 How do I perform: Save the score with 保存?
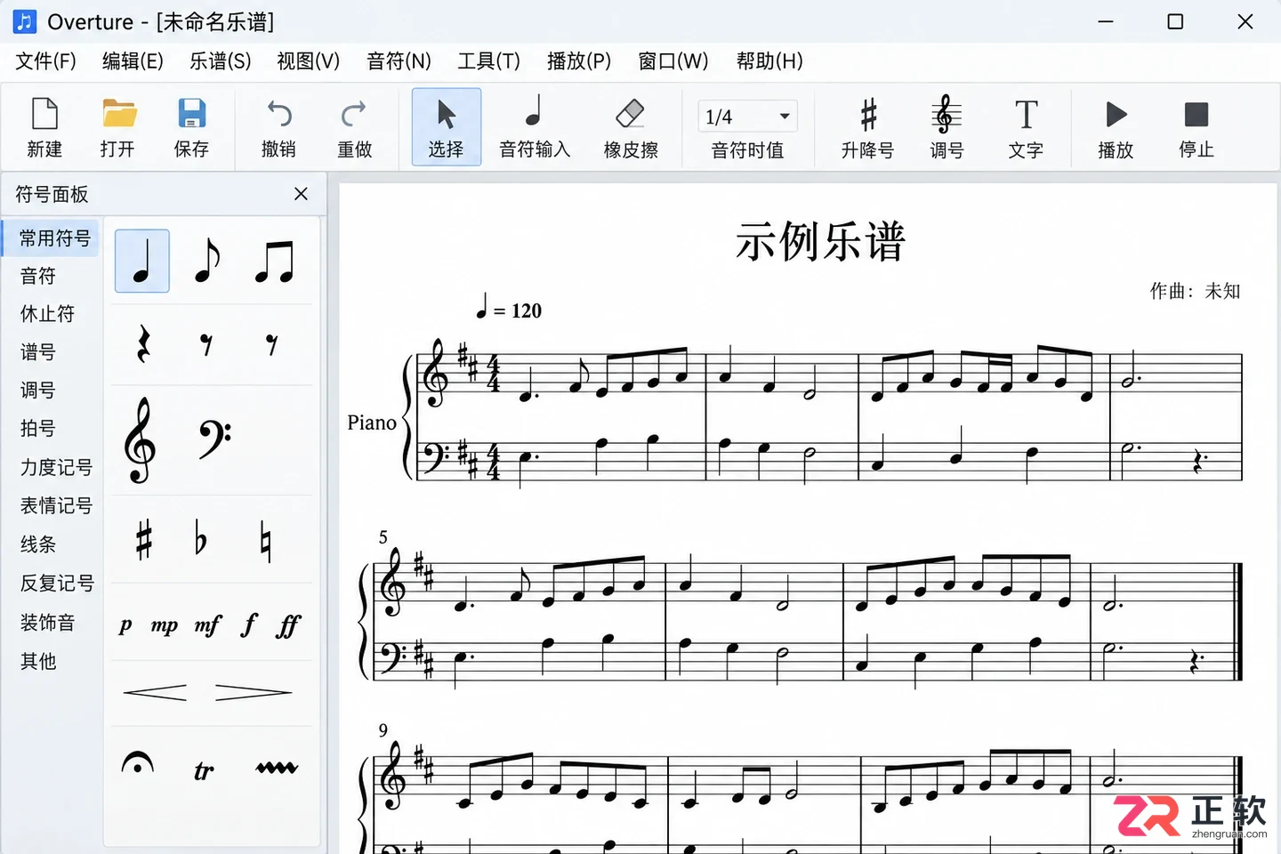[191, 128]
